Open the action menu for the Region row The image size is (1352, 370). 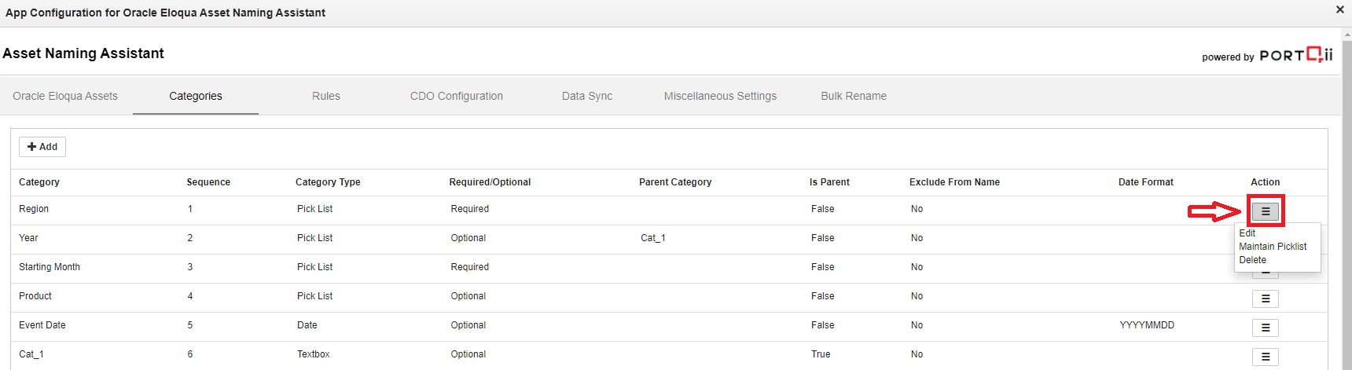[x=1265, y=211]
